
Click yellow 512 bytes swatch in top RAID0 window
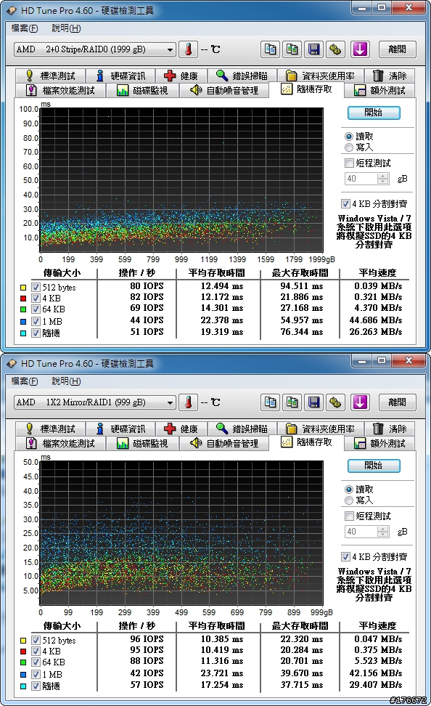[23, 287]
